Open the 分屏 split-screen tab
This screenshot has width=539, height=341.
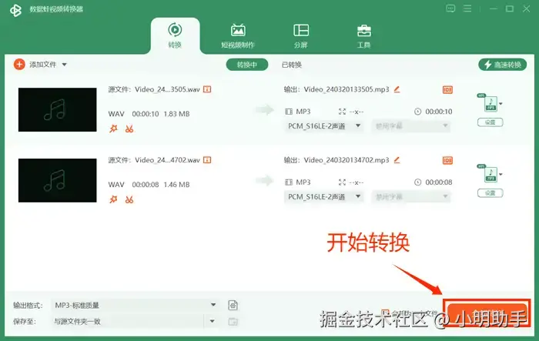pyautogui.click(x=301, y=35)
